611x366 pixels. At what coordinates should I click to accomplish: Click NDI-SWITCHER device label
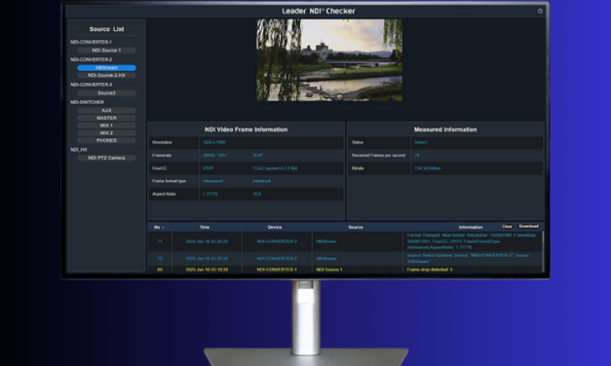(87, 102)
